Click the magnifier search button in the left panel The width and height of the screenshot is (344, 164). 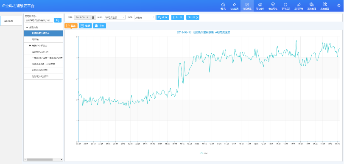point(58,20)
